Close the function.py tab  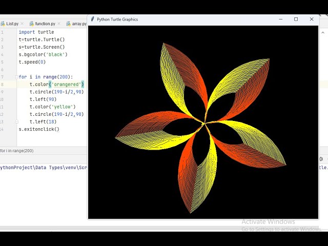[x=59, y=24]
